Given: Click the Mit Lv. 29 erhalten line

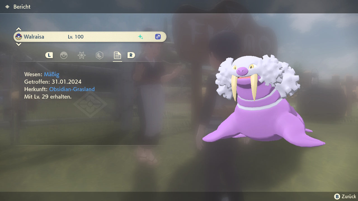Looking at the screenshot, I should click(48, 97).
